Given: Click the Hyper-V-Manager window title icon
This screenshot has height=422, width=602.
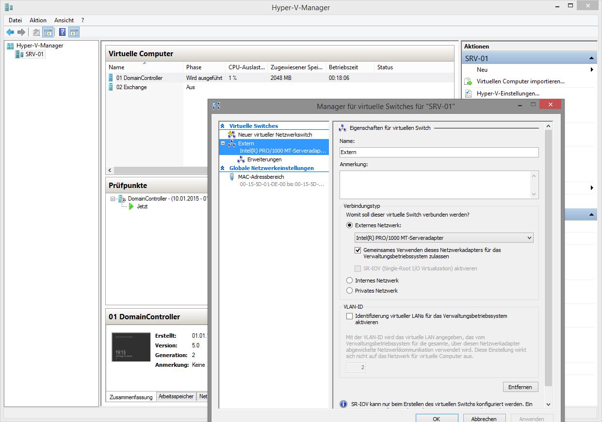Looking at the screenshot, I should (8, 7).
